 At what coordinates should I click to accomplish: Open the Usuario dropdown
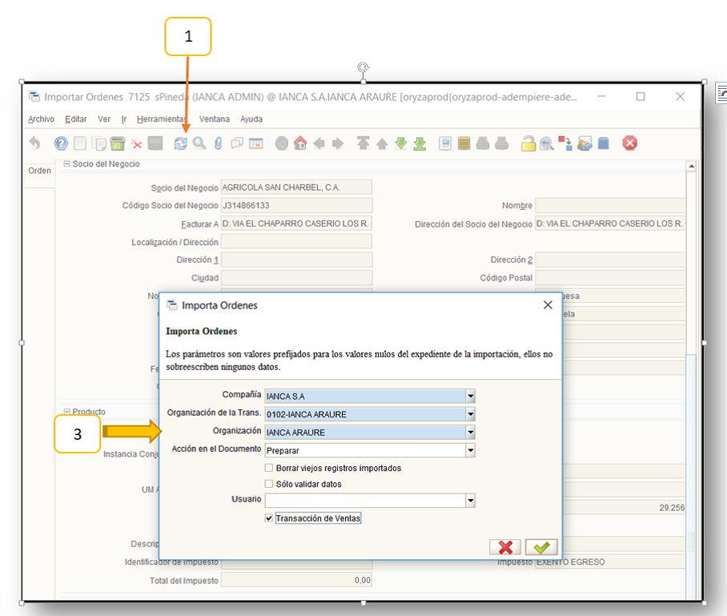click(471, 501)
